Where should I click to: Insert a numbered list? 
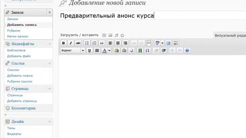94,43
